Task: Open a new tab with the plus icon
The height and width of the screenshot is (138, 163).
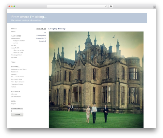Action: pyautogui.click(x=155, y=7)
